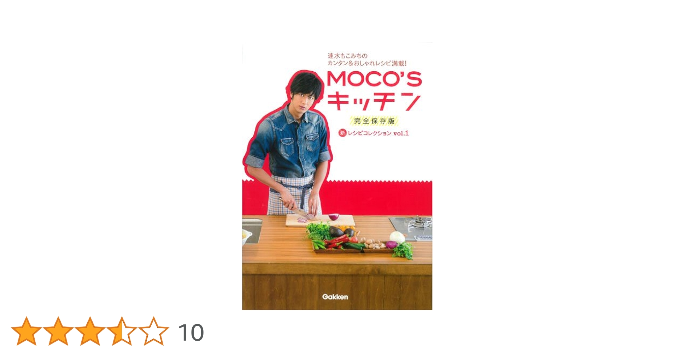Click the キッチン katakana title
The width and height of the screenshot is (675, 353).
coord(374,102)
